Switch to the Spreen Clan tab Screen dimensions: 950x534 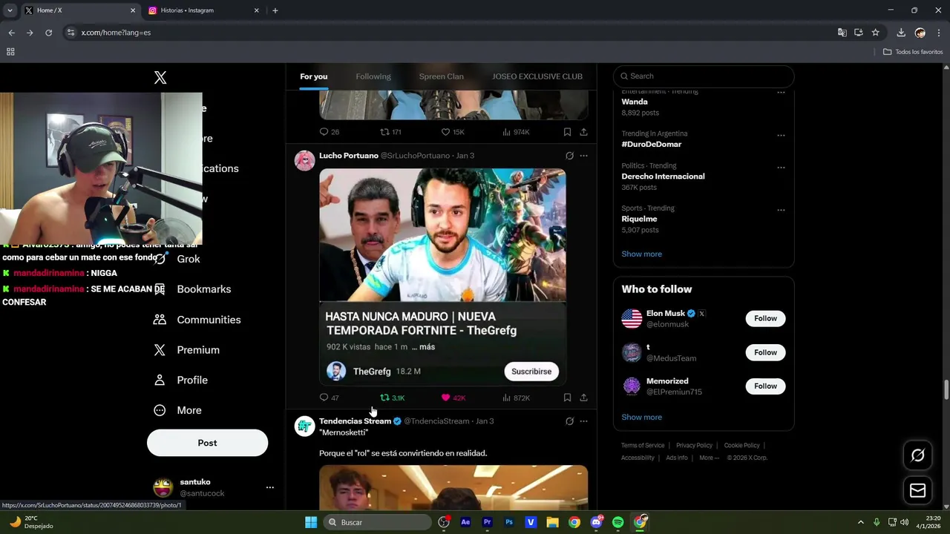pos(441,76)
